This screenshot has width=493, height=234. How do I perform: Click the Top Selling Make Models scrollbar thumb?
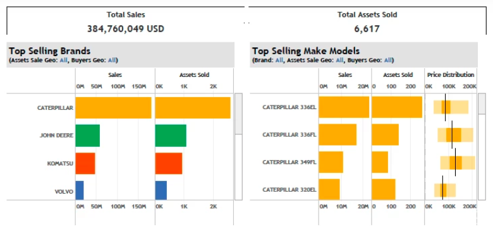[x=482, y=103]
